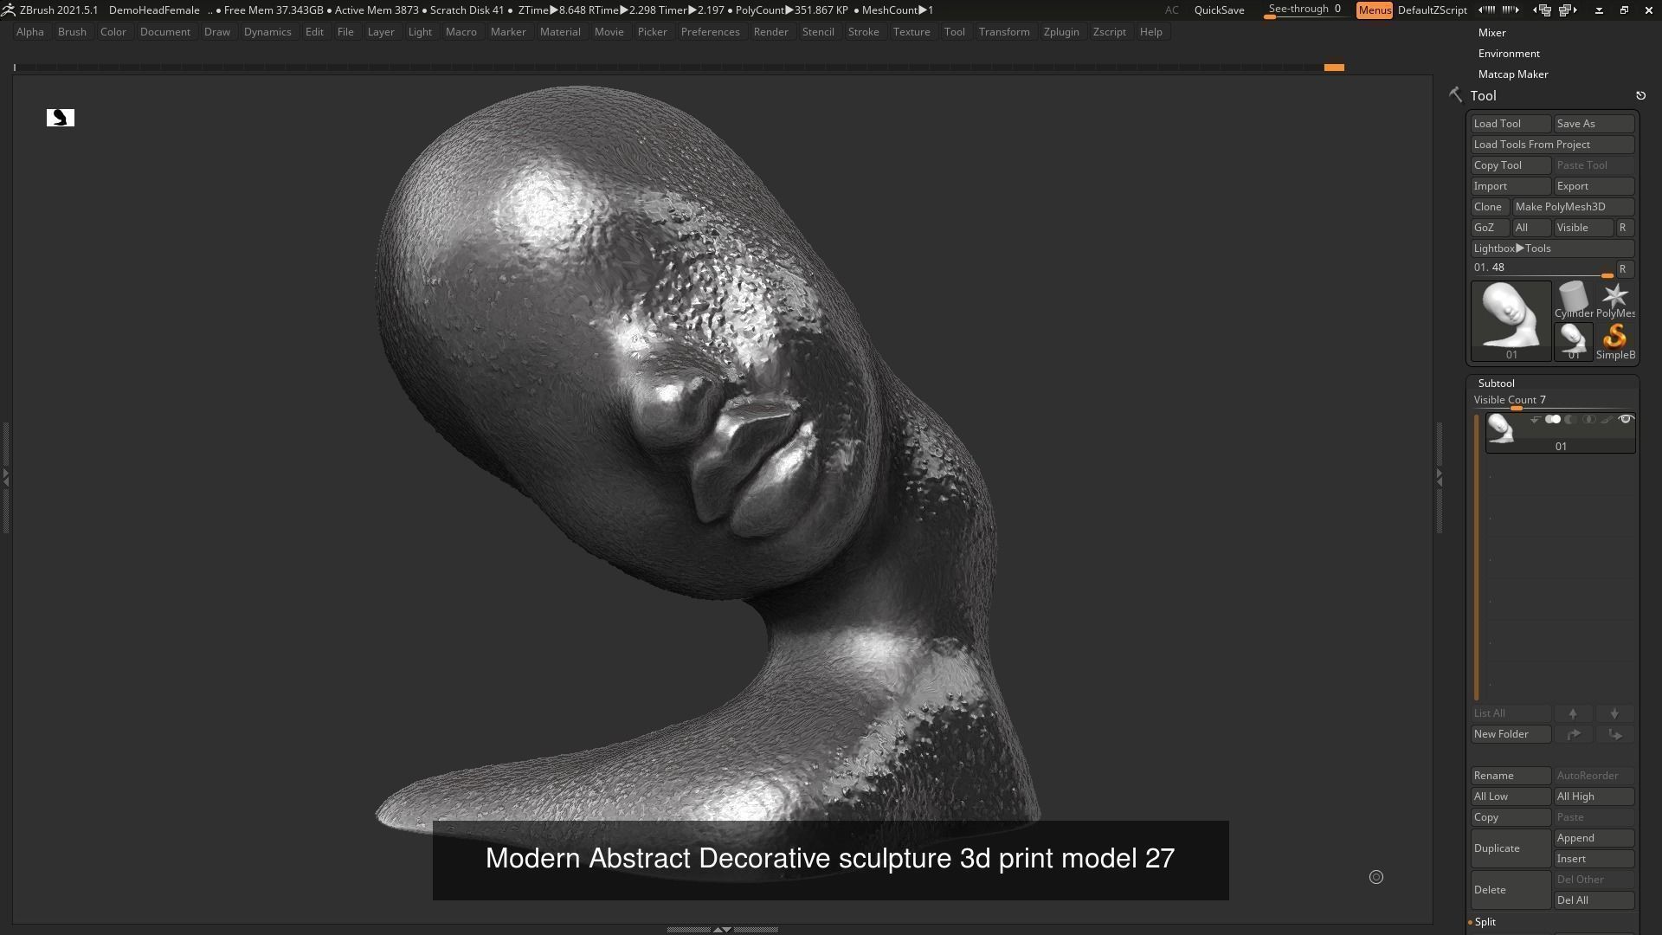Click the Duplicate subtool button
This screenshot has width=1662, height=935.
point(1511,848)
